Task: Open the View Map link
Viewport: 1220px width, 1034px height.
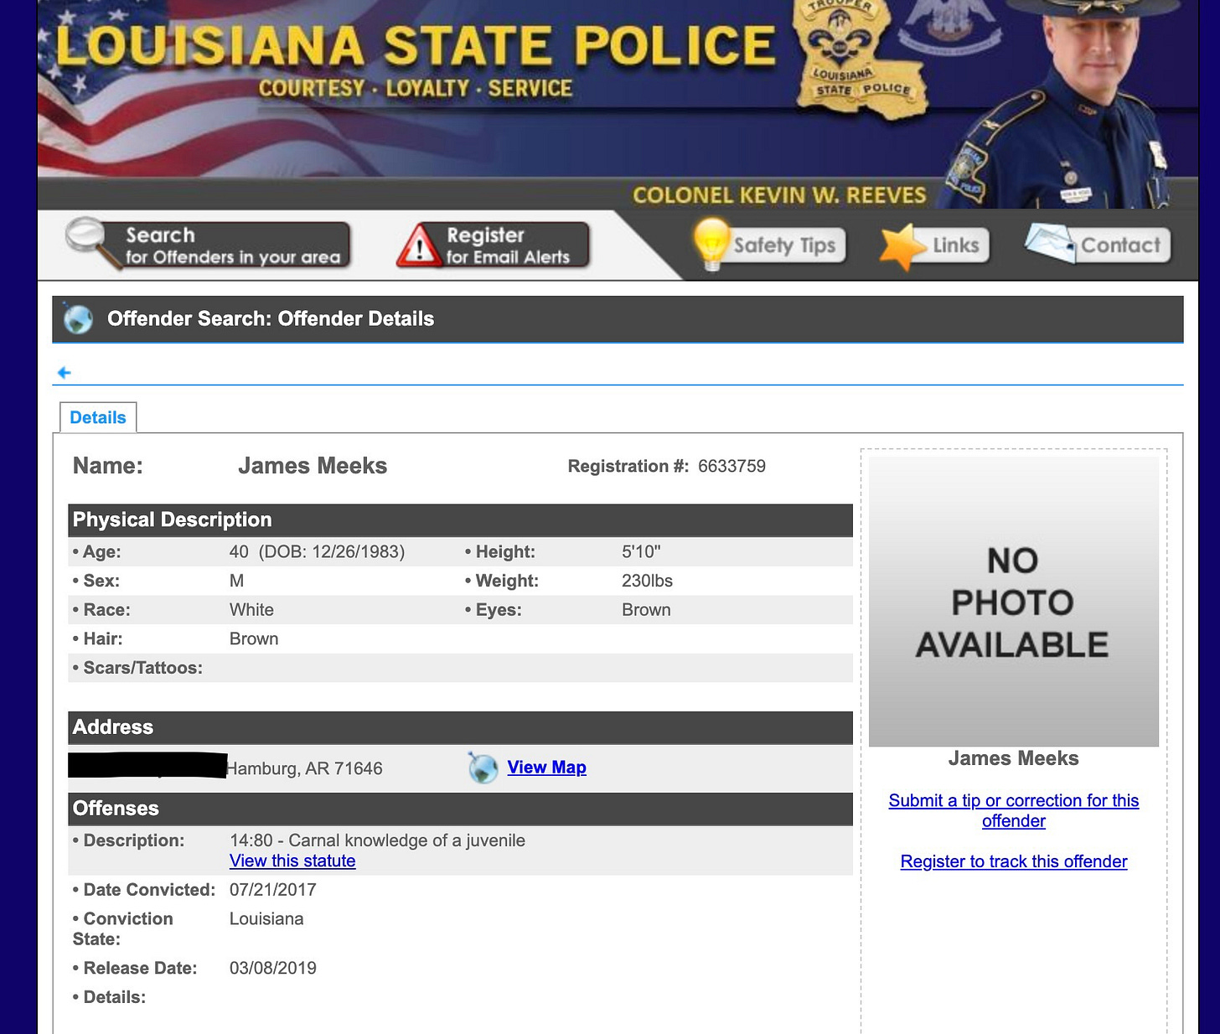Action: (x=546, y=768)
